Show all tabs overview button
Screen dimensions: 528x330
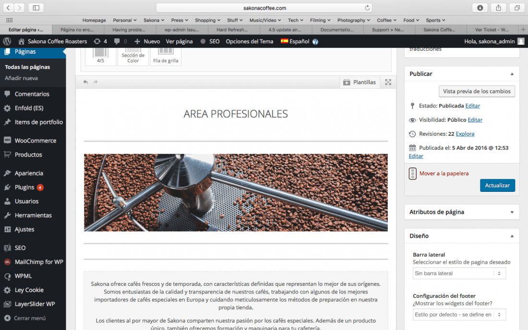[x=517, y=7]
